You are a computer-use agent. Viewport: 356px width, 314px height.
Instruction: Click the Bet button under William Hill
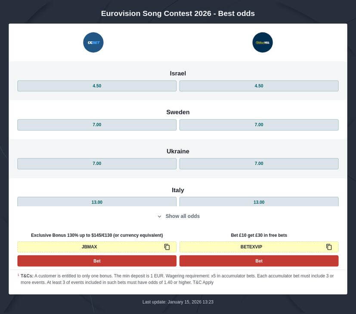pyautogui.click(x=259, y=261)
